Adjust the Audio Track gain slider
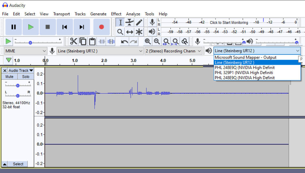The height and width of the screenshot is (173, 305). click(18, 85)
